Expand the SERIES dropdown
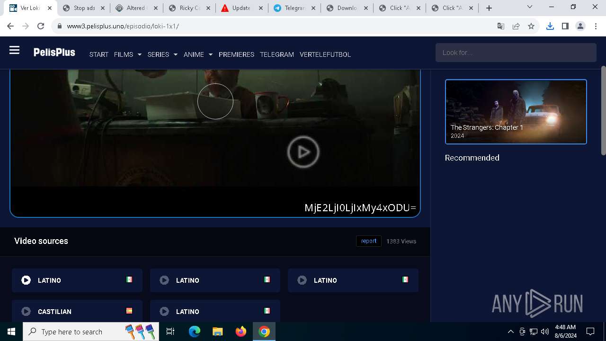Viewport: 606px width, 341px height. (162, 54)
